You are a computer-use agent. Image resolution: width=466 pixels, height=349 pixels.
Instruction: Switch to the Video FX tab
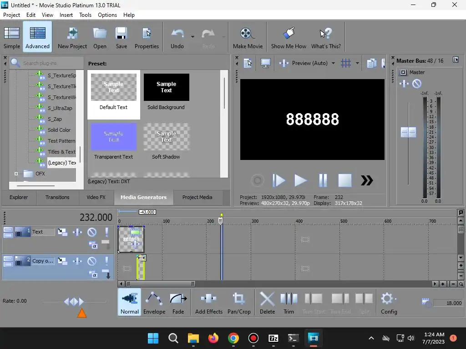click(96, 197)
